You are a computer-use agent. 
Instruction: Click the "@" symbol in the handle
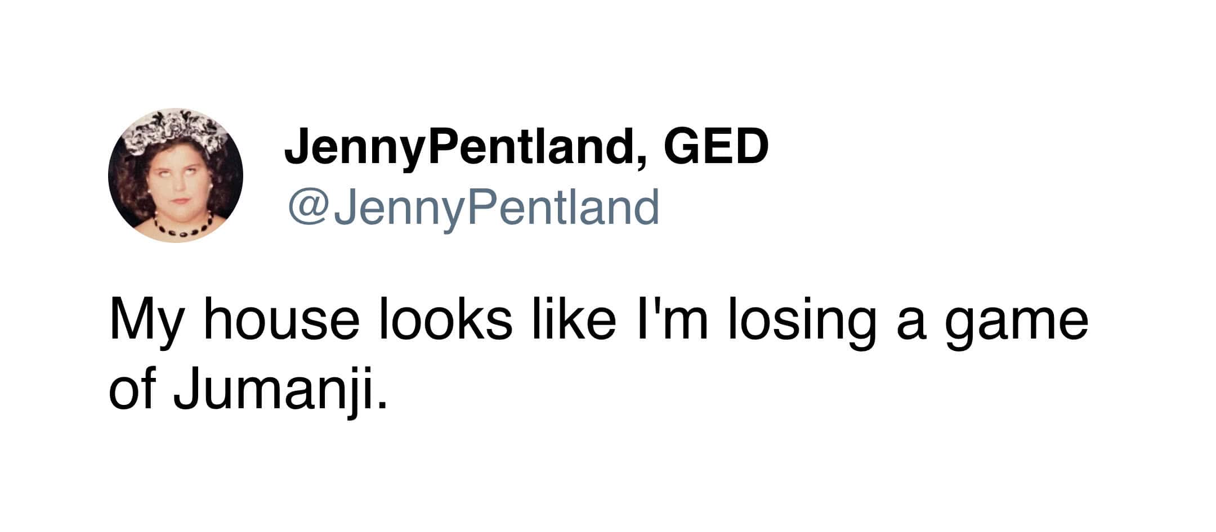pos(309,208)
